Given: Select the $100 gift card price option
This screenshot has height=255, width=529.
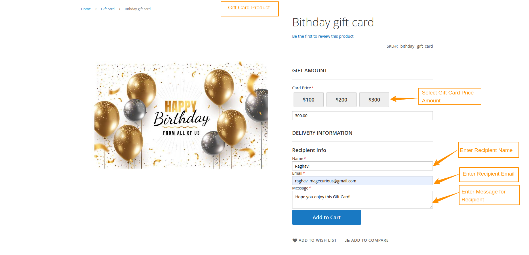Looking at the screenshot, I should [308, 100].
